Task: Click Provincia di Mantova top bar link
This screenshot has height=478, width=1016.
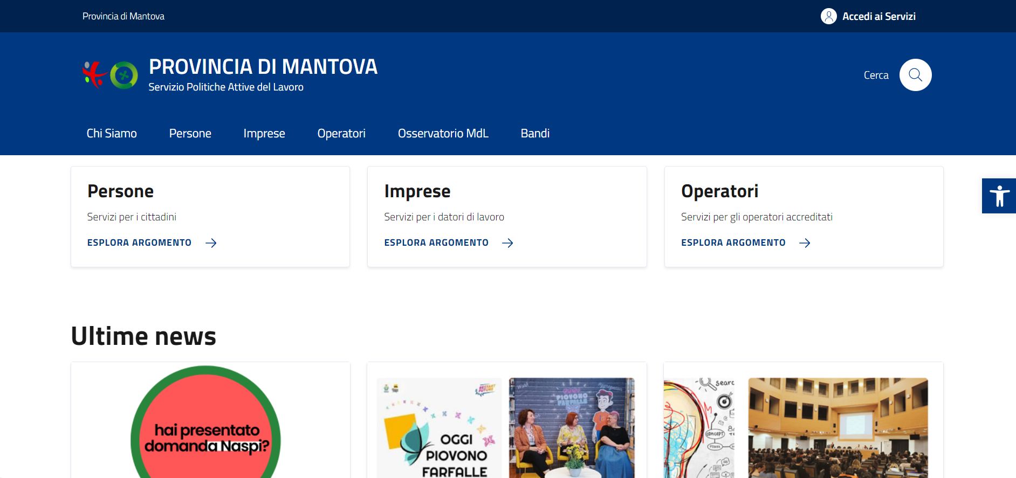Action: click(123, 16)
